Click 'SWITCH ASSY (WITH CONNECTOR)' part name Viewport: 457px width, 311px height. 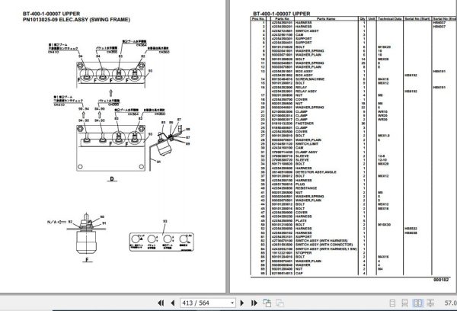[x=324, y=245]
